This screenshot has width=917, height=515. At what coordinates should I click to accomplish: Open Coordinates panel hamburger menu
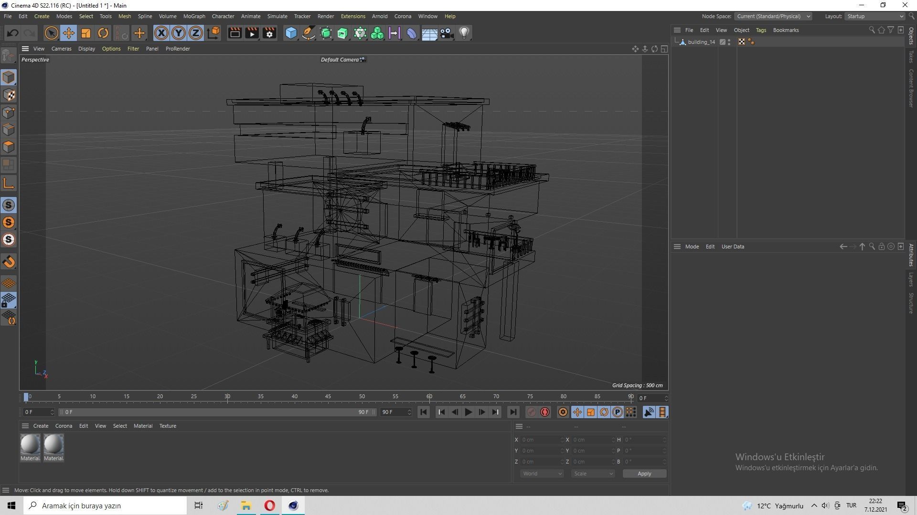(519, 426)
